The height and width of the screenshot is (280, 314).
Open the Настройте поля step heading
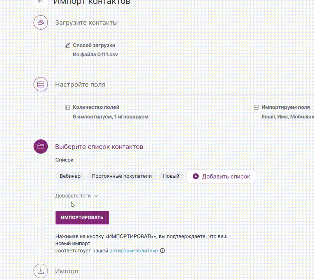click(x=80, y=84)
